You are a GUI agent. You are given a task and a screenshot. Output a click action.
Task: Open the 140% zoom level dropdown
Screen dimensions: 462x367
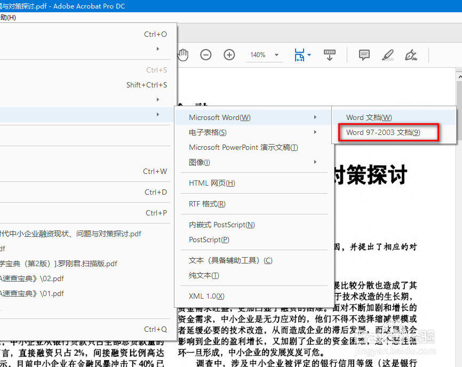[276, 55]
